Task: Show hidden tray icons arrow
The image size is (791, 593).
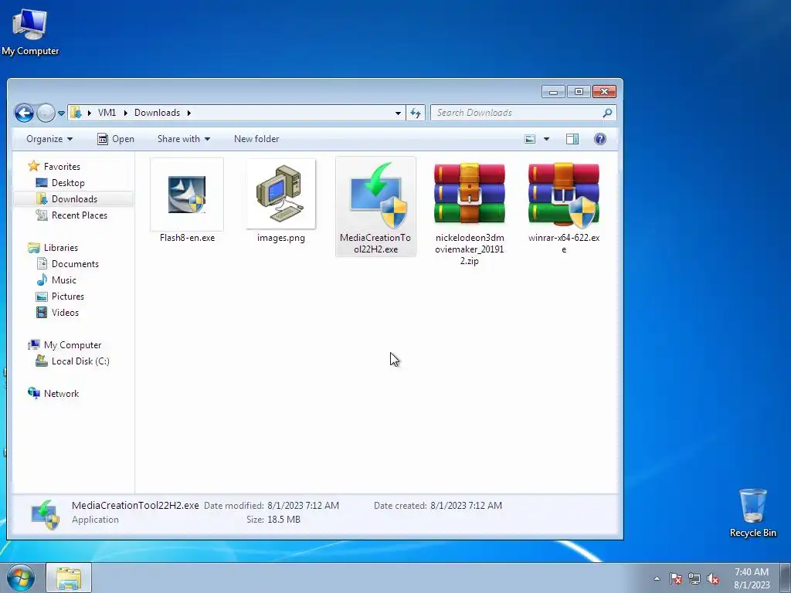Action: pyautogui.click(x=657, y=578)
